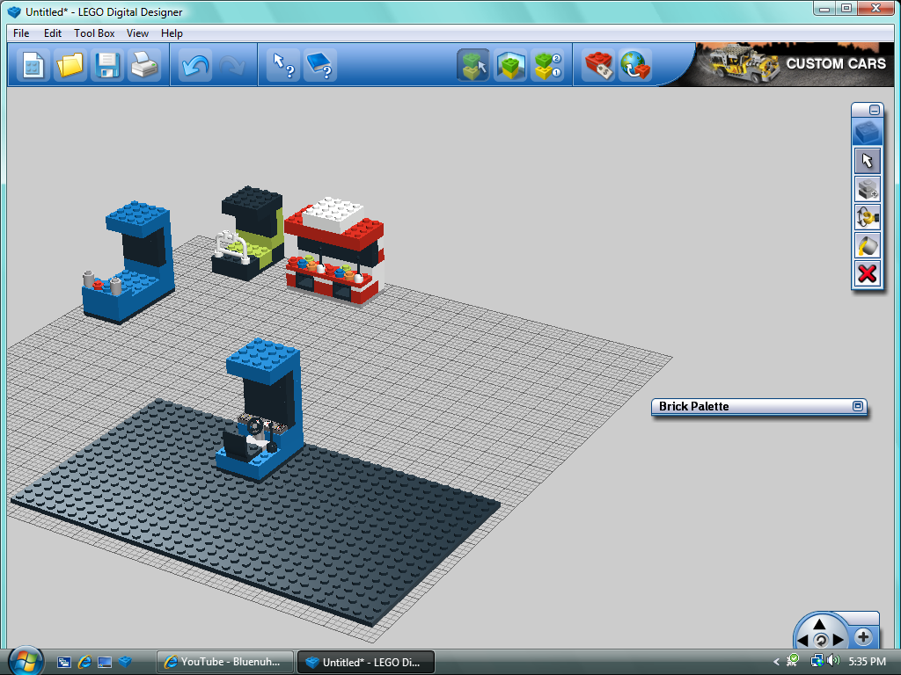
Task: Buy the model with red brick price tag icon
Action: [598, 65]
